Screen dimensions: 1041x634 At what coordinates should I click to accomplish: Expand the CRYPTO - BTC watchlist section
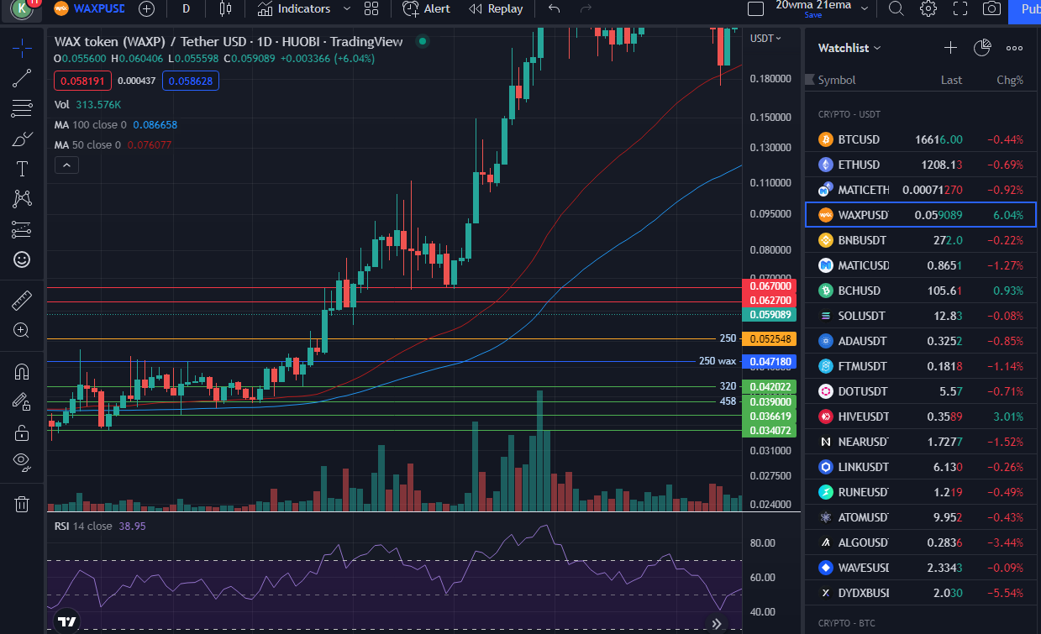[x=847, y=624]
